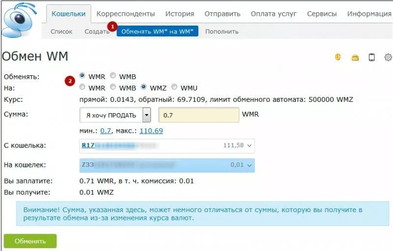Expand the С кошелька R17 wallet selector
This screenshot has width=393, height=251.
(x=167, y=146)
